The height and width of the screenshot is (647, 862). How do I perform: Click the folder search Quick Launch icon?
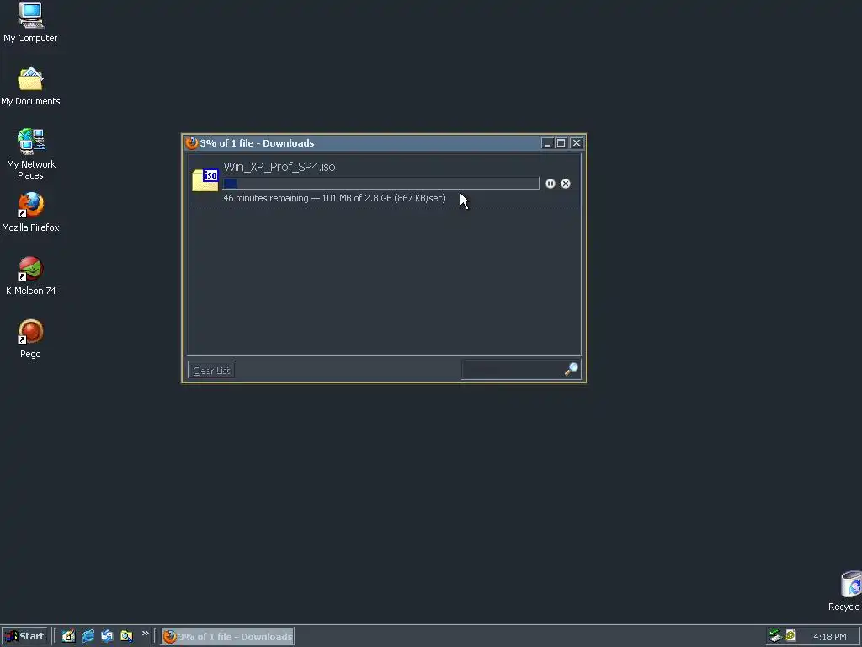click(126, 636)
